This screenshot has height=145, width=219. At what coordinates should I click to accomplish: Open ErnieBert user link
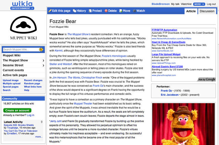point(12,133)
